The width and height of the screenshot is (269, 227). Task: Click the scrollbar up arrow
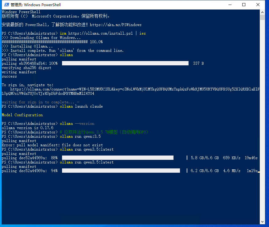click(262, 12)
